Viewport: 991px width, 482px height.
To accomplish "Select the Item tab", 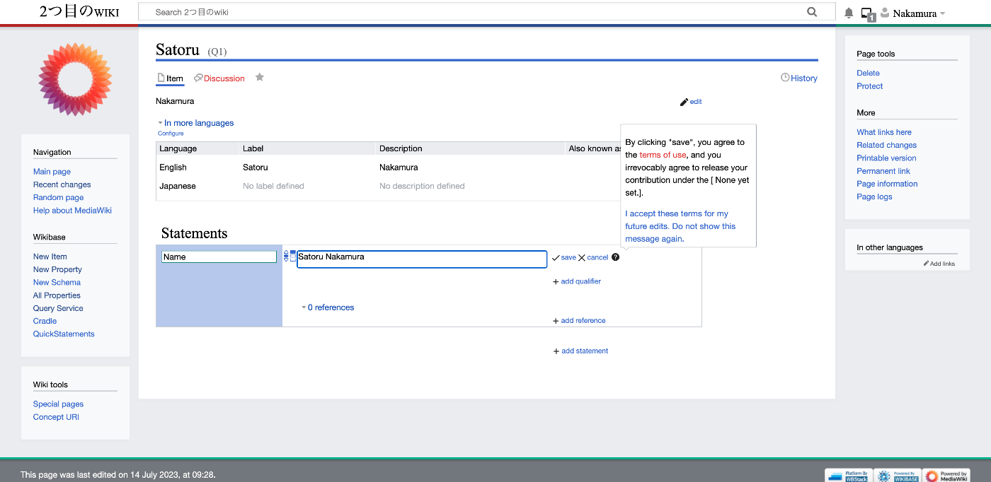I will [170, 78].
